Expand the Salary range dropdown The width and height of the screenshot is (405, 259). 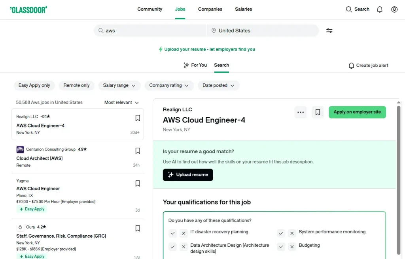pos(119,85)
